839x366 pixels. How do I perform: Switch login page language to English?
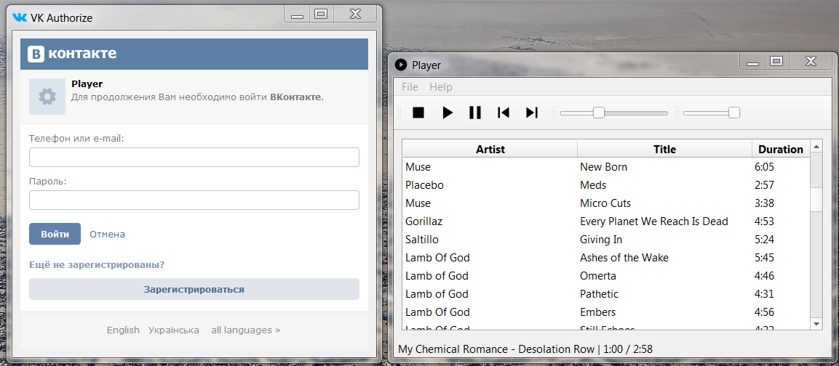123,330
